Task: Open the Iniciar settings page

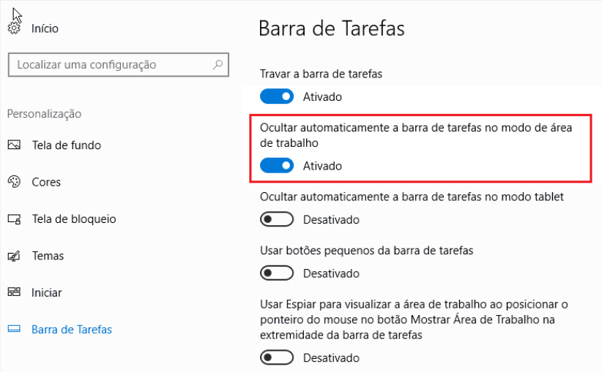Action: pos(46,292)
